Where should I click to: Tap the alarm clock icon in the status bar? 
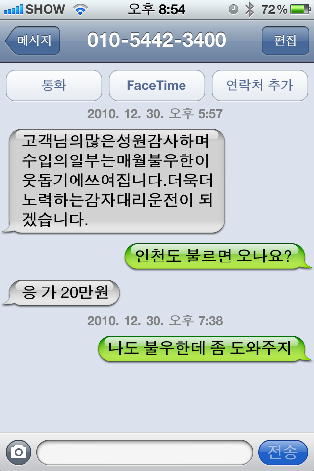pyautogui.click(x=234, y=10)
